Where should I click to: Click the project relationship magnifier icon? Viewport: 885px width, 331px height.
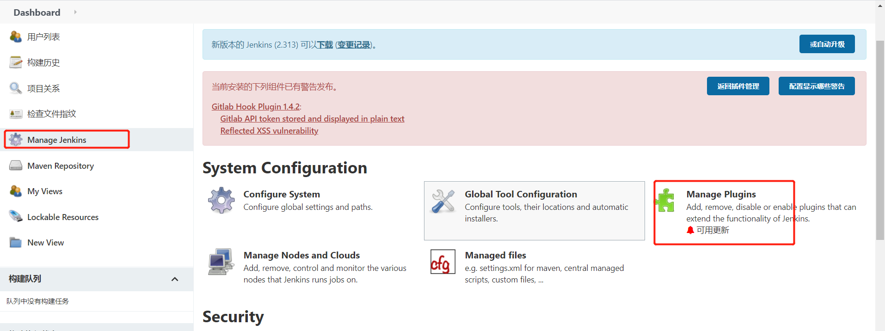[16, 88]
